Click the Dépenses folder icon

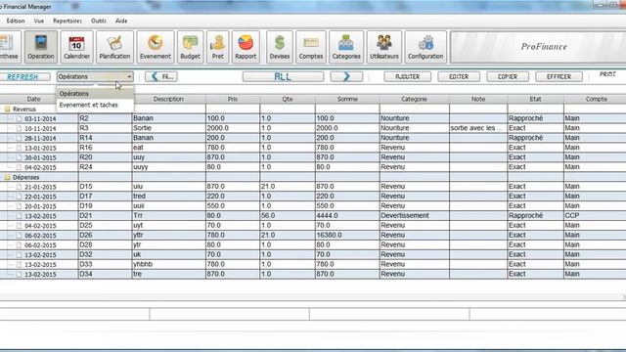click(7, 177)
